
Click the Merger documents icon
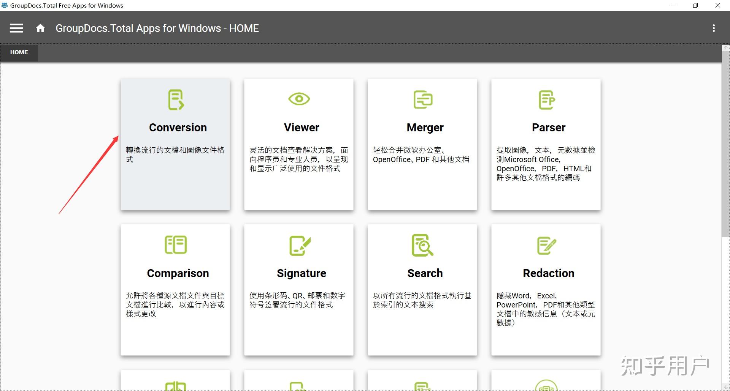pos(423,100)
